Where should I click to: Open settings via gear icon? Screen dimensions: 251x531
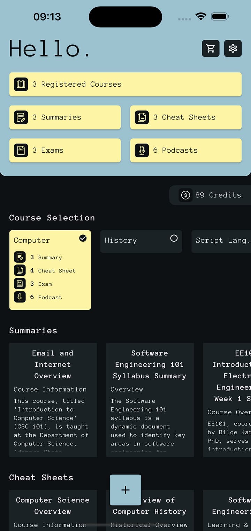click(233, 49)
